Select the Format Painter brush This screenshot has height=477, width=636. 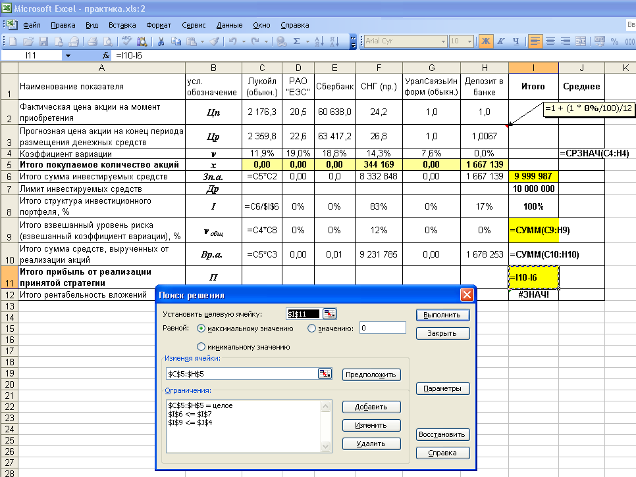tap(215, 41)
